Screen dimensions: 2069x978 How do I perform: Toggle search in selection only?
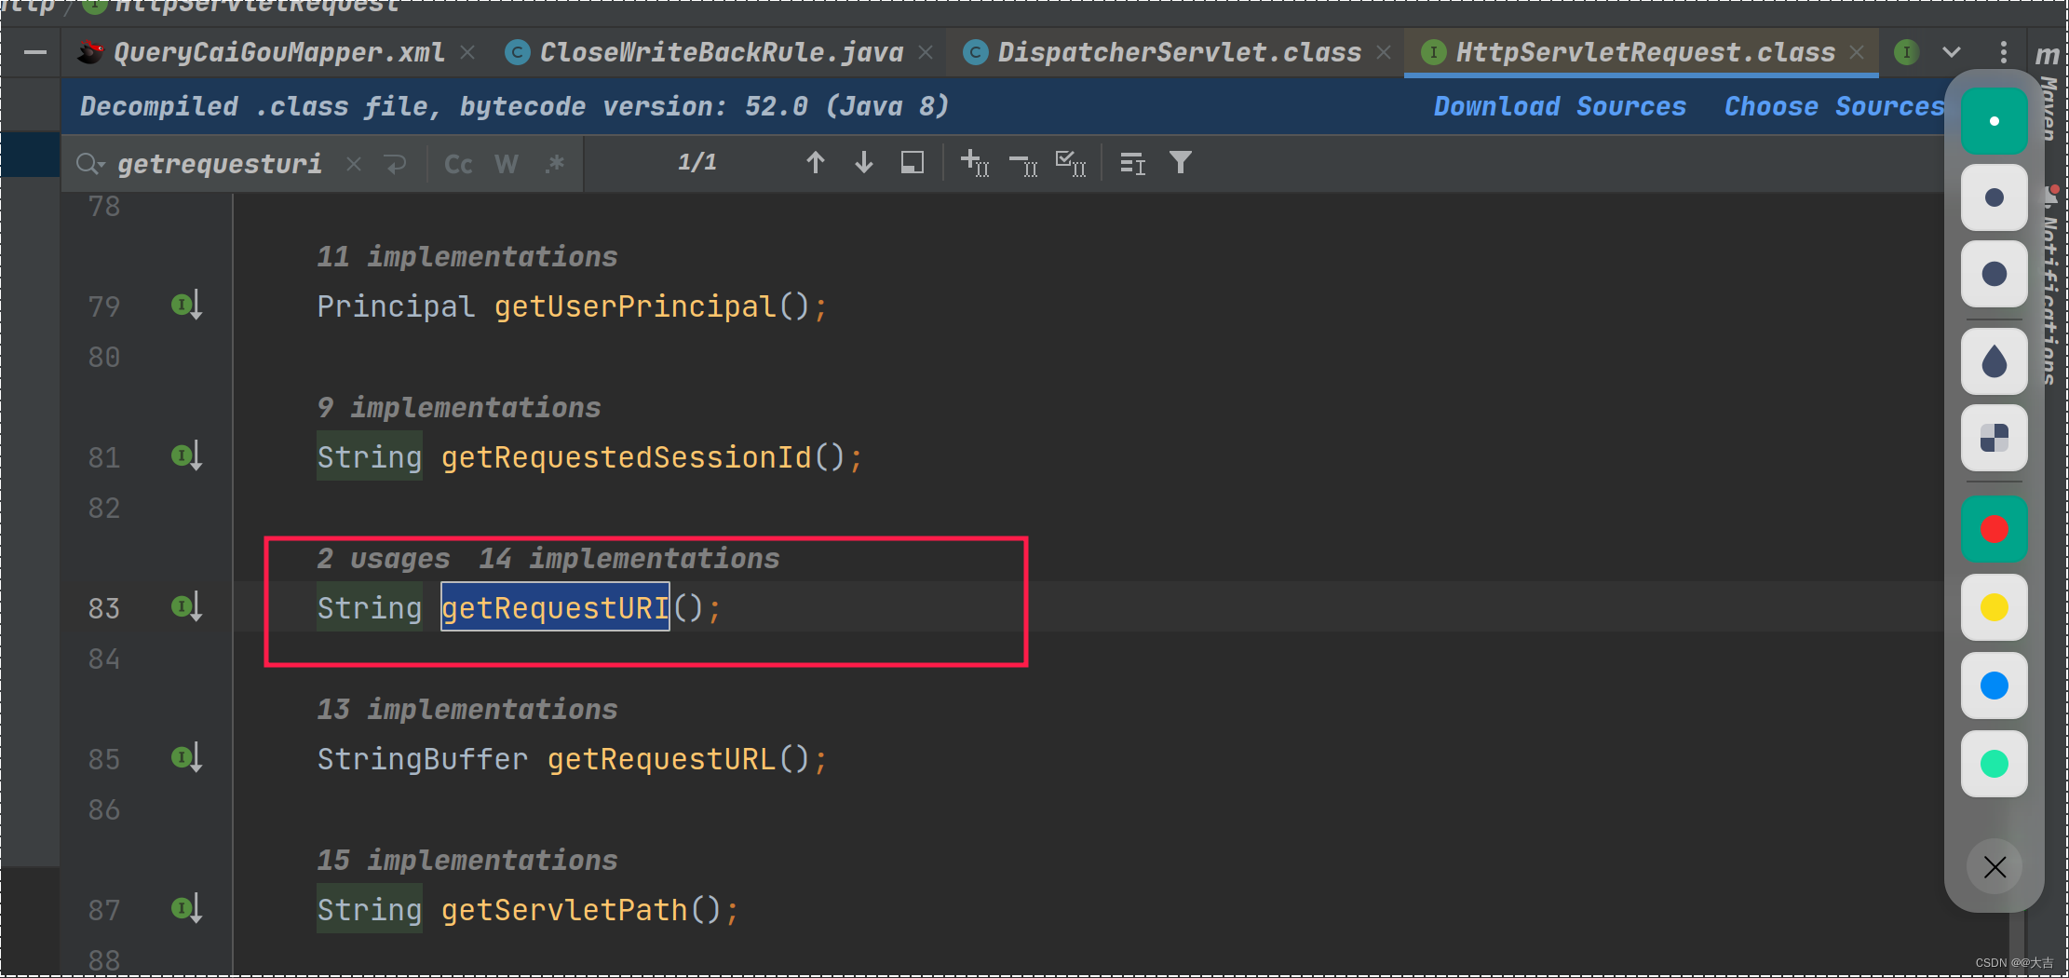1132,164
